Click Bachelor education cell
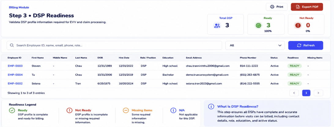The width and height of the screenshot is (334, 127). tap(168, 75)
